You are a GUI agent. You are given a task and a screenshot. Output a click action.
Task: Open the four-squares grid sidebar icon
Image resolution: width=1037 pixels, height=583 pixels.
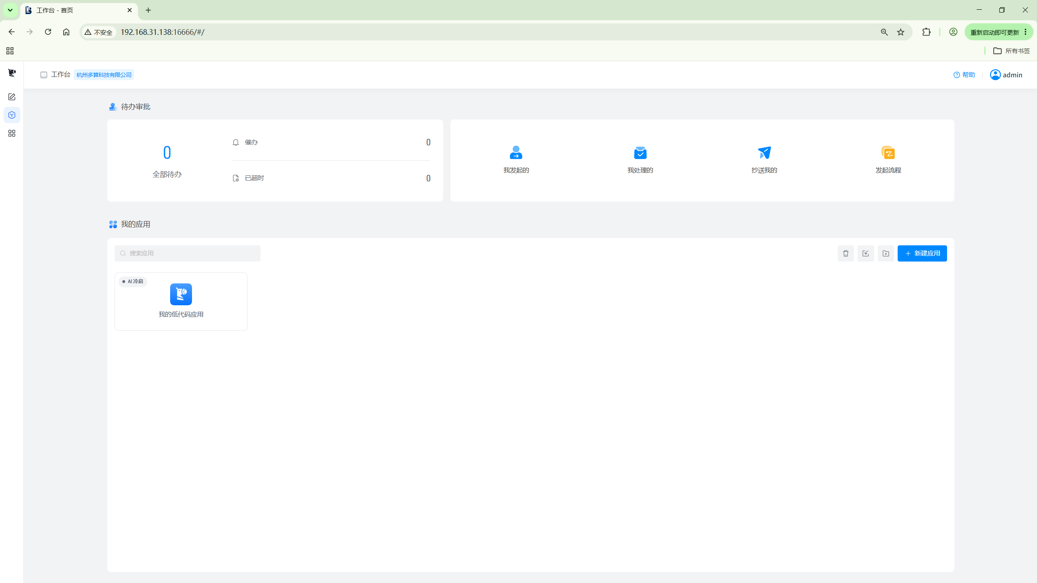[12, 133]
